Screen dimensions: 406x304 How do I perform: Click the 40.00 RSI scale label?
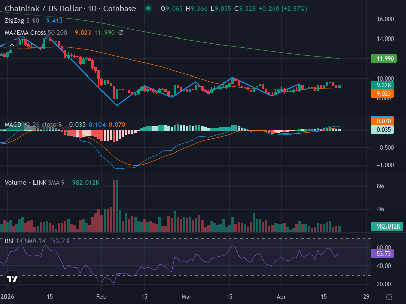[x=384, y=265]
